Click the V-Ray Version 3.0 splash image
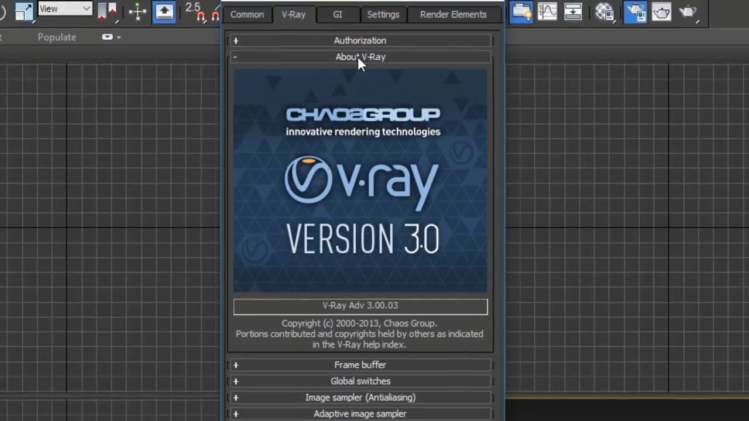The width and height of the screenshot is (749, 421). click(360, 180)
